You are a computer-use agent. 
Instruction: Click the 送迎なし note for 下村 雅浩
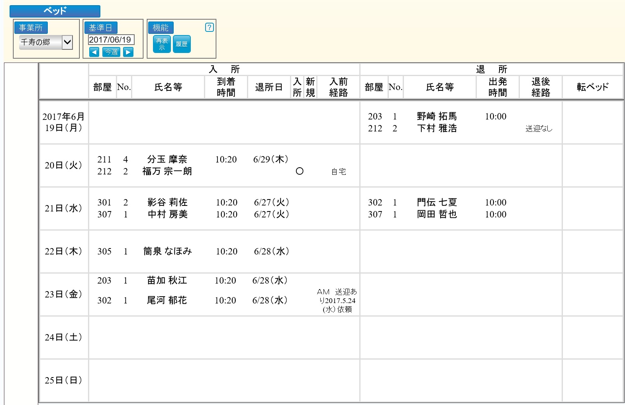coord(539,129)
